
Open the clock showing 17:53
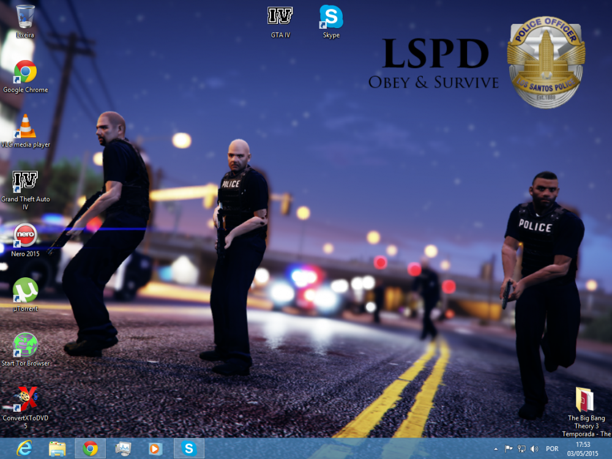pyautogui.click(x=583, y=449)
